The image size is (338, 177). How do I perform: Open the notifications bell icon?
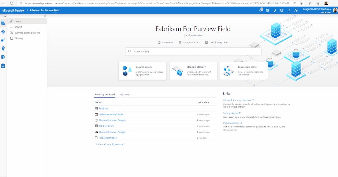click(x=275, y=11)
